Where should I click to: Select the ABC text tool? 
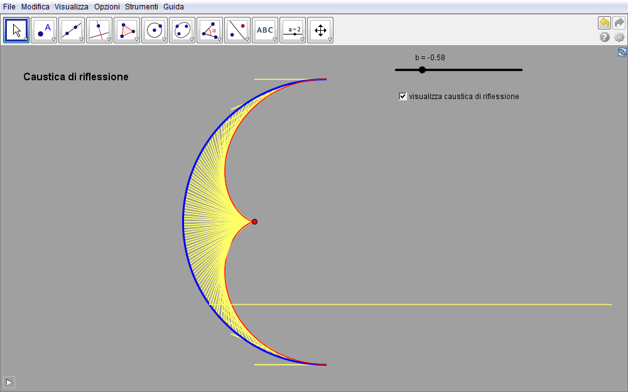(265, 30)
